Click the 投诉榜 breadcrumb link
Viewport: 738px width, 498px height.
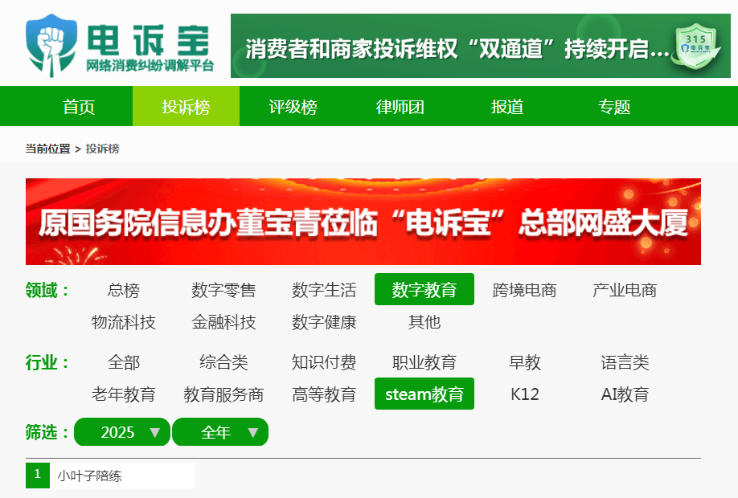coord(103,149)
